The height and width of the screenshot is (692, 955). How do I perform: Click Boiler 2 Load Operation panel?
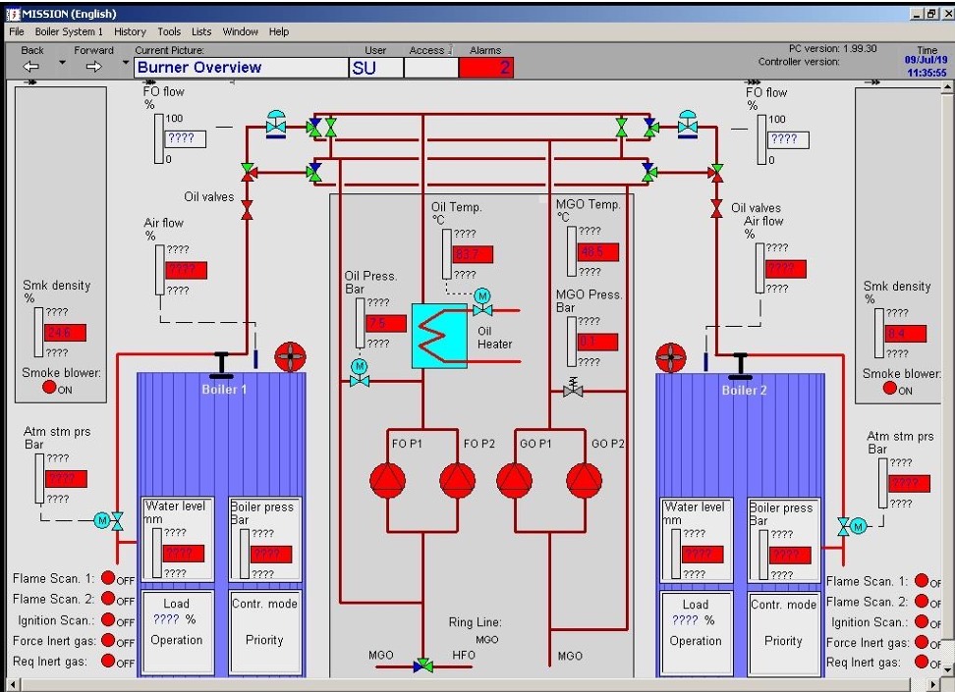click(697, 633)
